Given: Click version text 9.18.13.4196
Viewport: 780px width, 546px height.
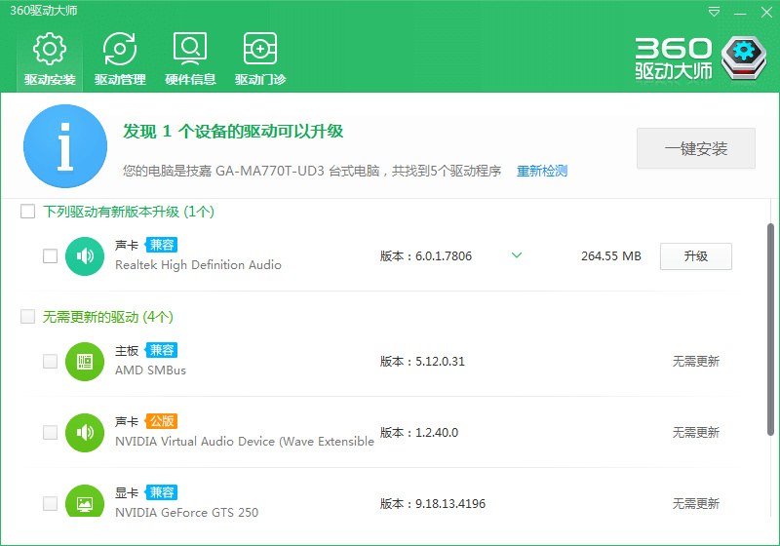Looking at the screenshot, I should [x=450, y=504].
